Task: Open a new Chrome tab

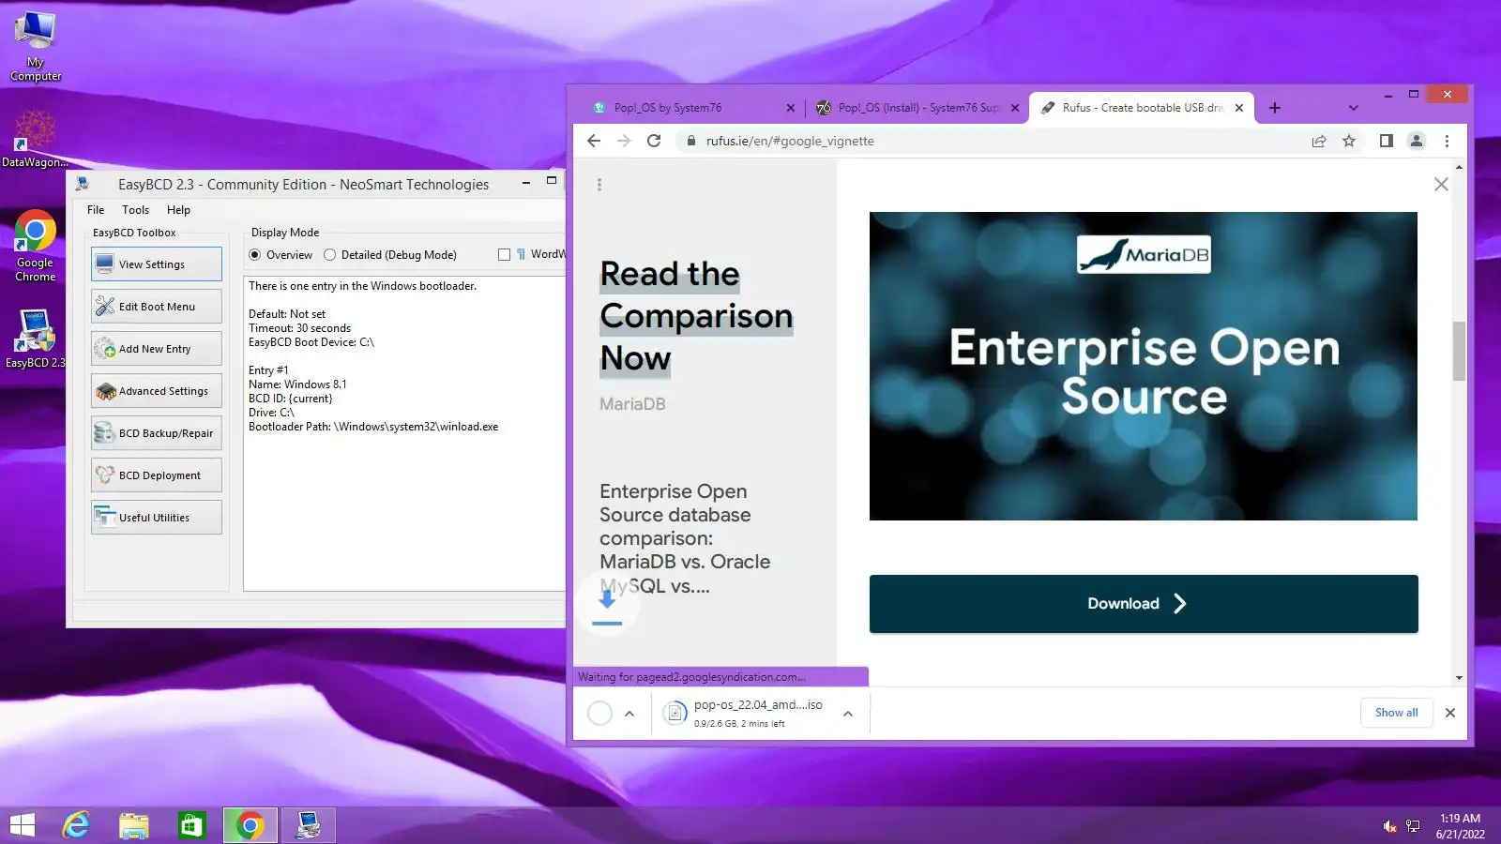Action: point(1274,108)
